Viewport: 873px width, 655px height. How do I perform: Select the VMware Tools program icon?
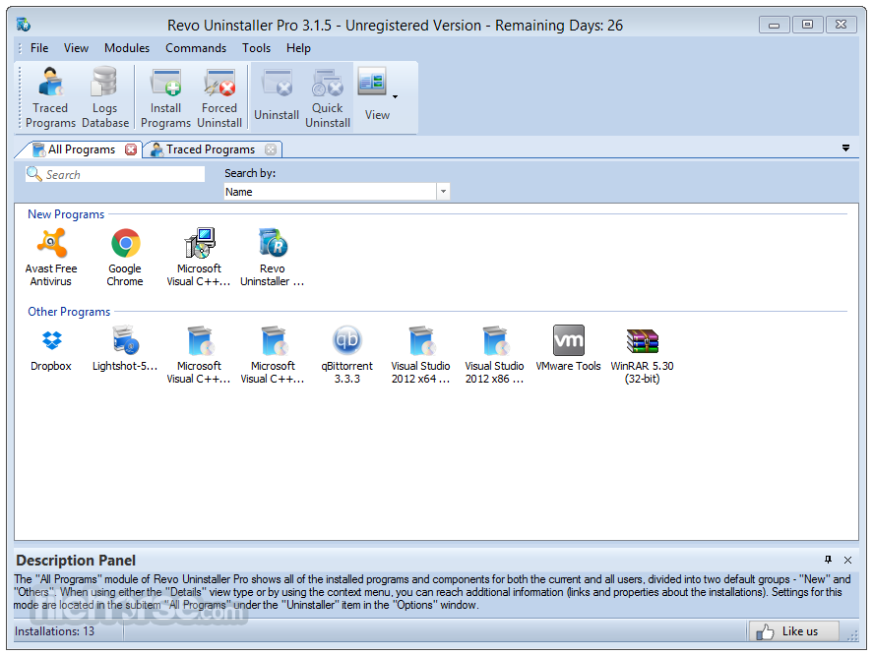[569, 349]
